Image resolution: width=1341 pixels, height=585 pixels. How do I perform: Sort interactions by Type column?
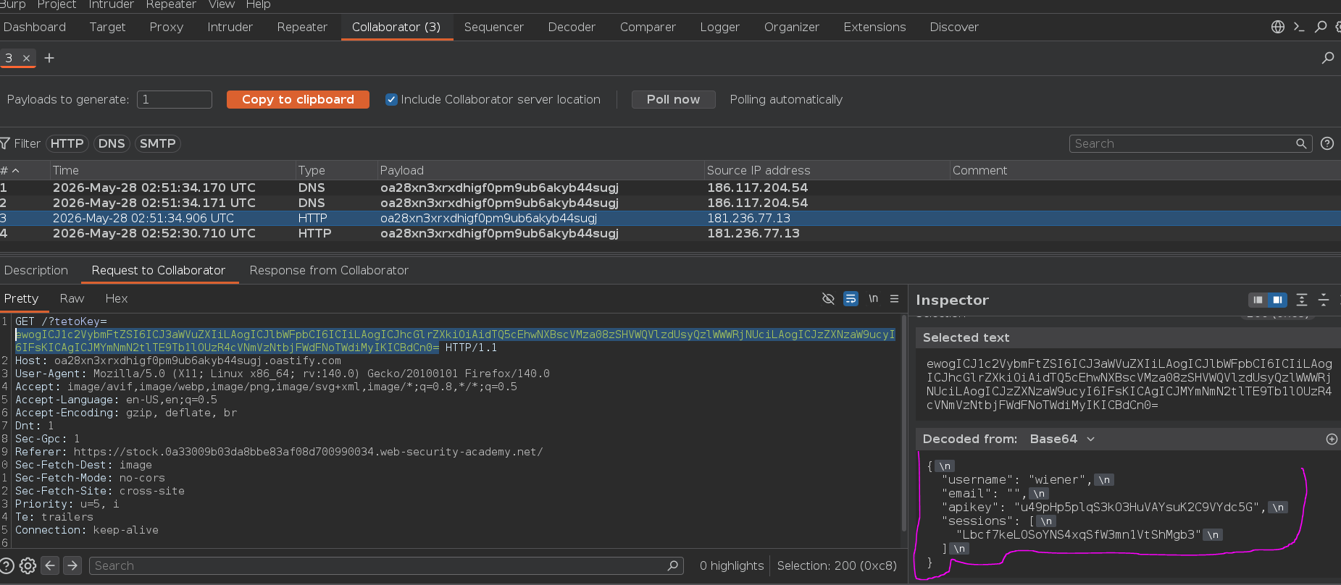click(336, 170)
